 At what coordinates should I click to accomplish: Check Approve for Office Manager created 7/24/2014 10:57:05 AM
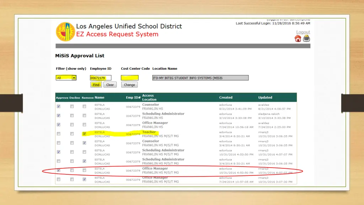pos(59,179)
